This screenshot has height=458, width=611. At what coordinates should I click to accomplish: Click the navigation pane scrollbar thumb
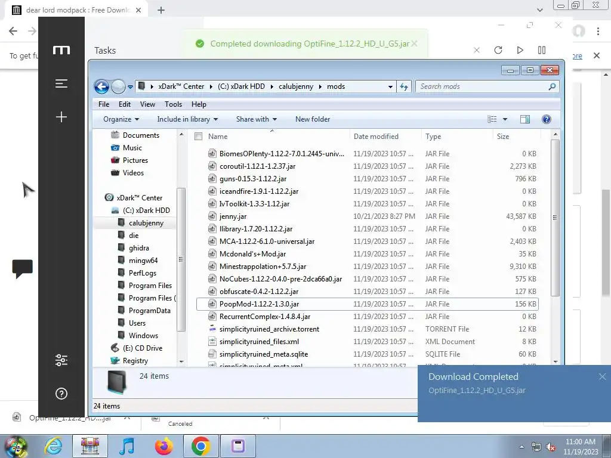(180, 259)
